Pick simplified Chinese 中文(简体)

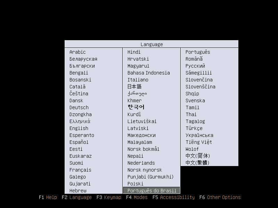(x=198, y=156)
